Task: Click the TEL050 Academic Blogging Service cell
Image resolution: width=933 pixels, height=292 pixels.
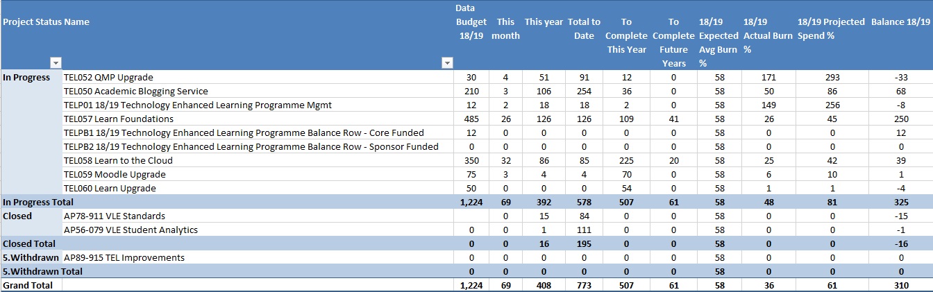Action: point(135,91)
